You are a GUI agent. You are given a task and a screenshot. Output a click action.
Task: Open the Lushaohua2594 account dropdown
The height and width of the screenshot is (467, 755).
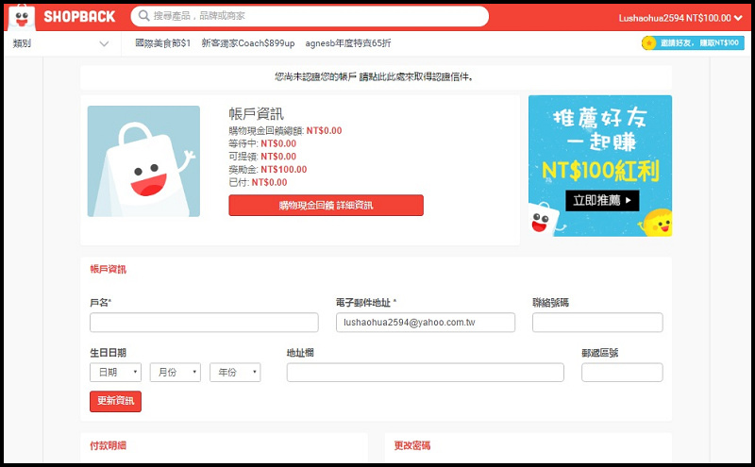tap(680, 18)
